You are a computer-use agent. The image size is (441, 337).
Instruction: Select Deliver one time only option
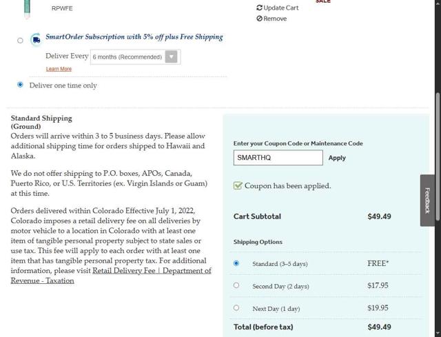point(20,85)
